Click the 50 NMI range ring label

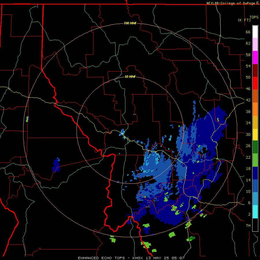pyautogui.click(x=130, y=77)
